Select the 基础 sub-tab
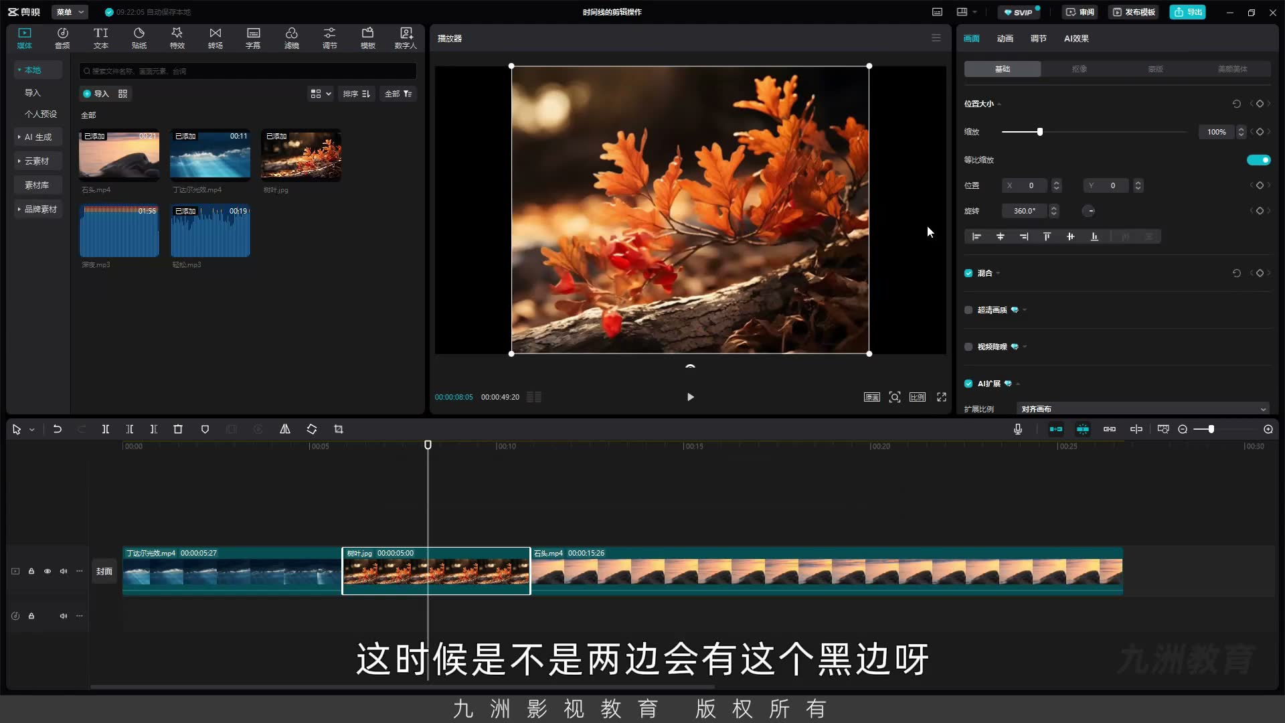Viewport: 1285px width, 723px height. [1003, 69]
